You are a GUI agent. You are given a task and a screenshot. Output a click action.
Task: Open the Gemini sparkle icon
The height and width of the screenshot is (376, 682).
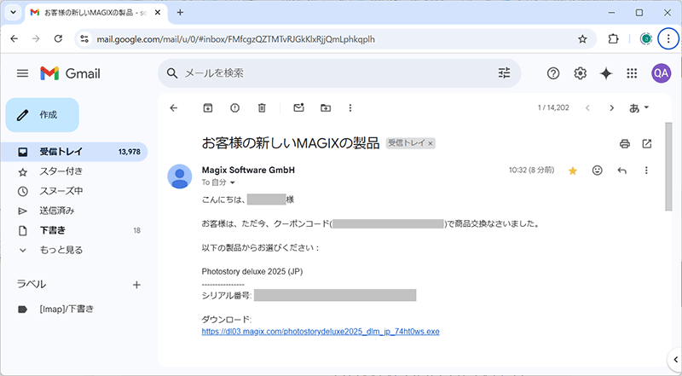(x=606, y=73)
